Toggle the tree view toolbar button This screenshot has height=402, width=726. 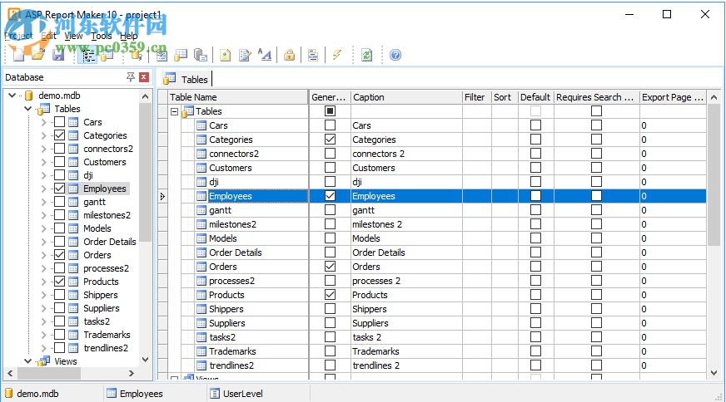tap(87, 55)
